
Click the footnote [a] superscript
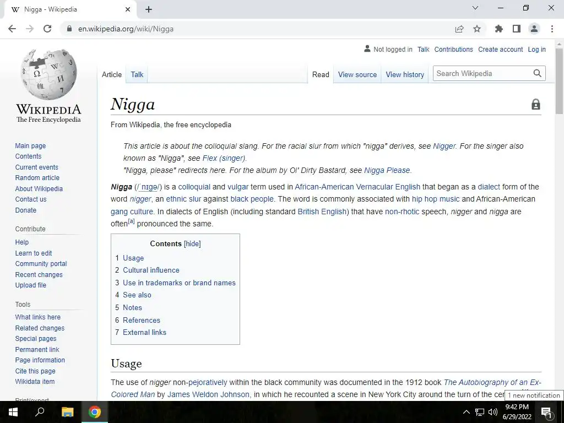[x=131, y=221]
